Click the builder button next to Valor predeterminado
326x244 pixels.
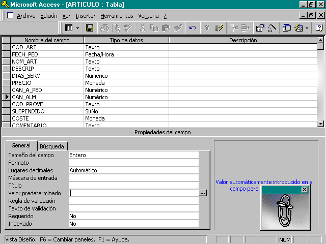tap(203, 193)
